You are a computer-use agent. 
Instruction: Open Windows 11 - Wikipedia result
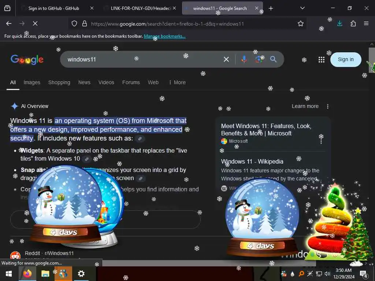pyautogui.click(x=252, y=161)
